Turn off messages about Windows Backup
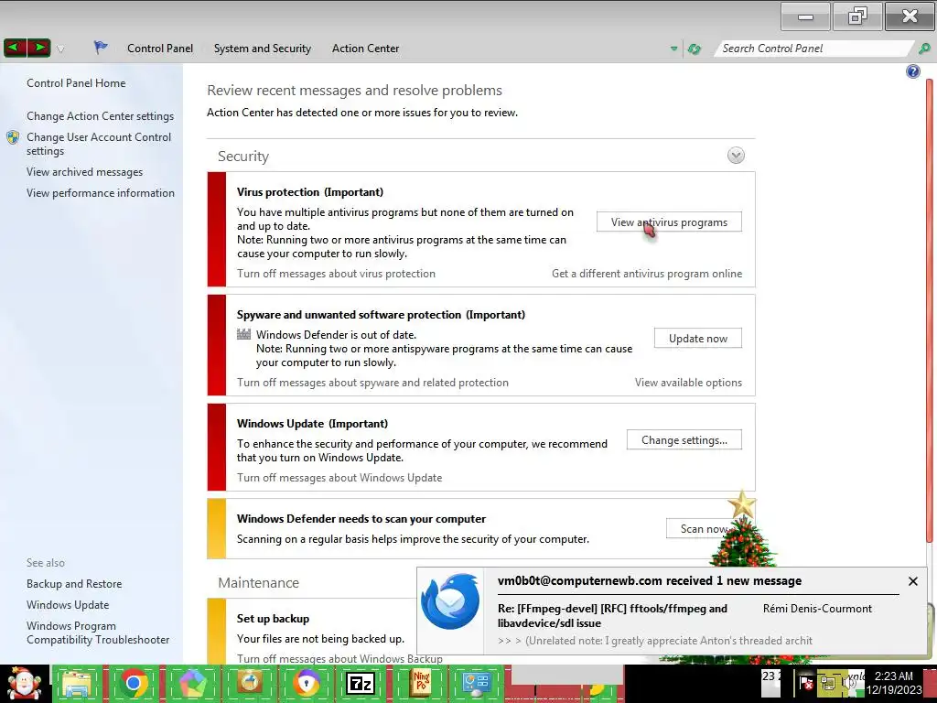This screenshot has height=703, width=937. pos(339,658)
